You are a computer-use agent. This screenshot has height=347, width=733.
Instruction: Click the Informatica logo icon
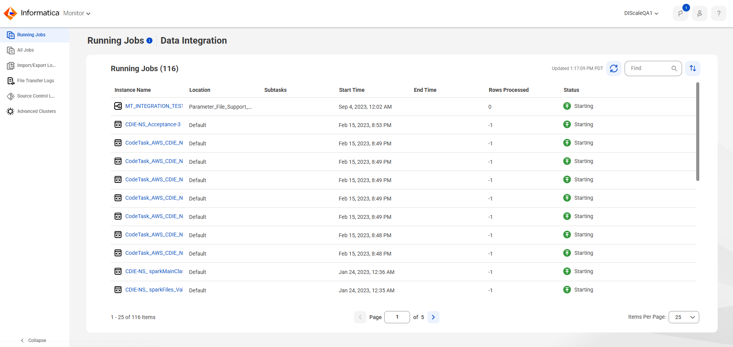[10, 13]
